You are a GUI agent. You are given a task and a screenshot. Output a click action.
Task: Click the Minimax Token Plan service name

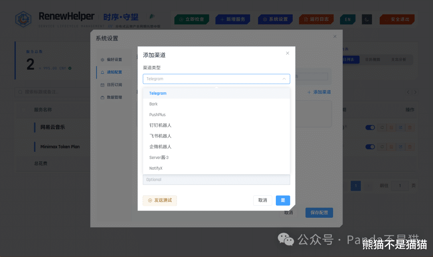pos(60,147)
